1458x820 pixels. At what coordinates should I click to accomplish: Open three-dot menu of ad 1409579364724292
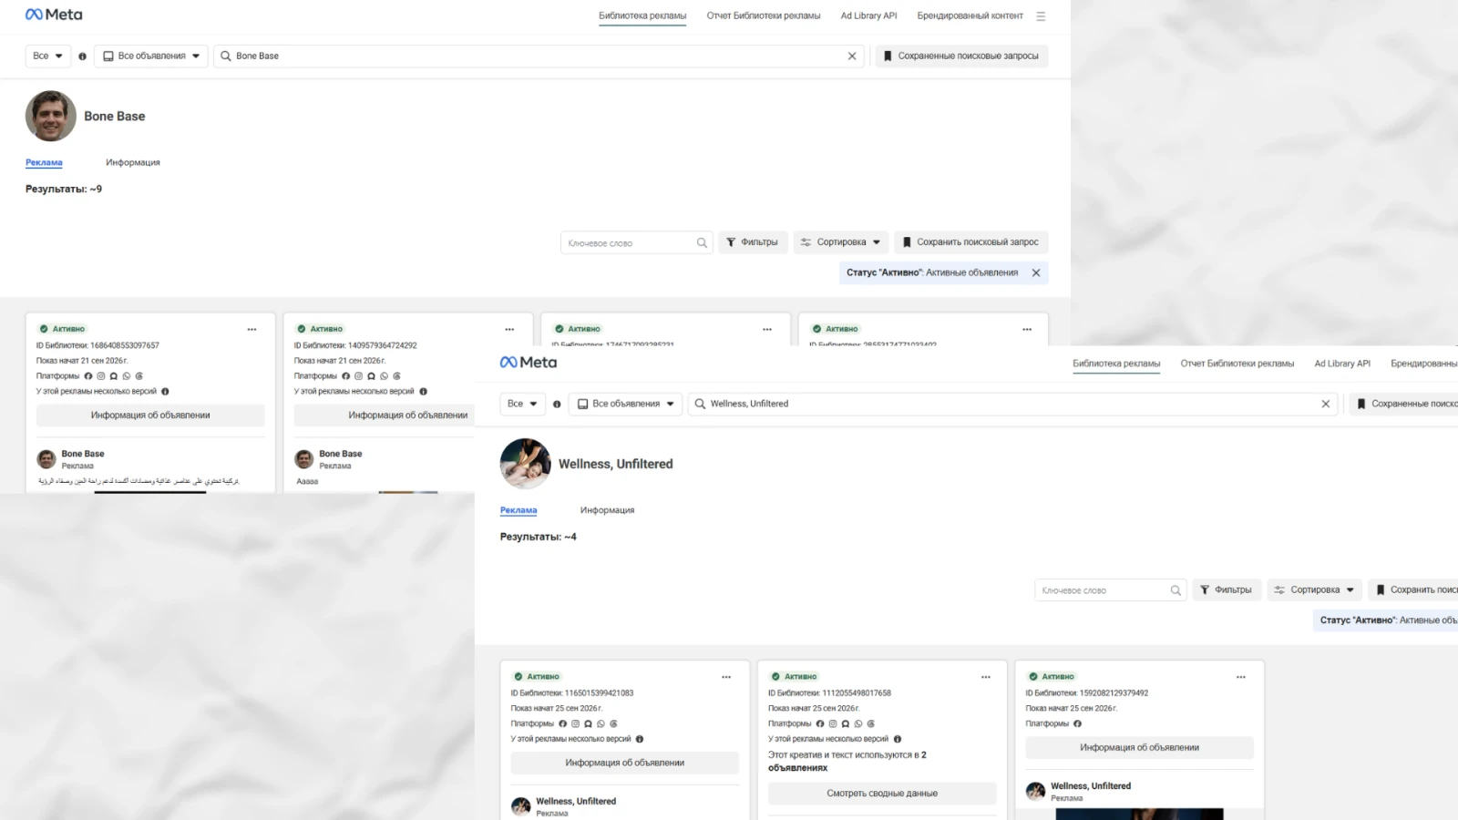509,329
